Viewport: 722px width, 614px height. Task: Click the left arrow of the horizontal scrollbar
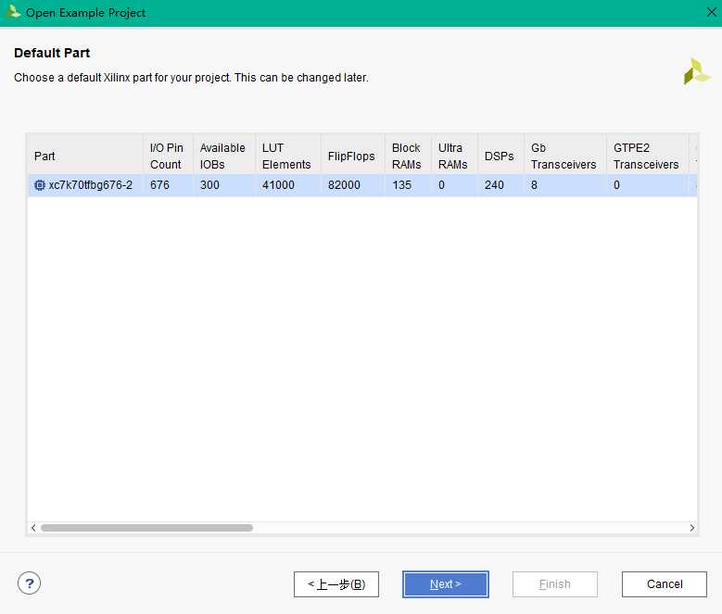click(x=33, y=528)
